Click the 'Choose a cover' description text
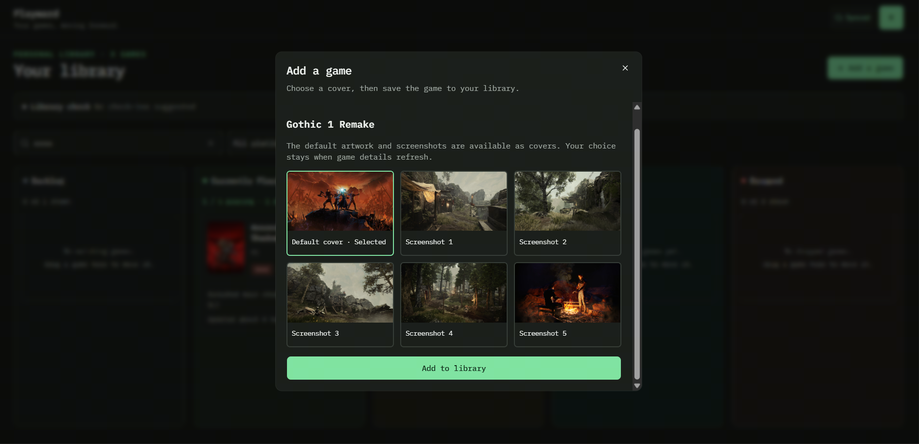Screen dimensions: 919x444 [x=403, y=89]
